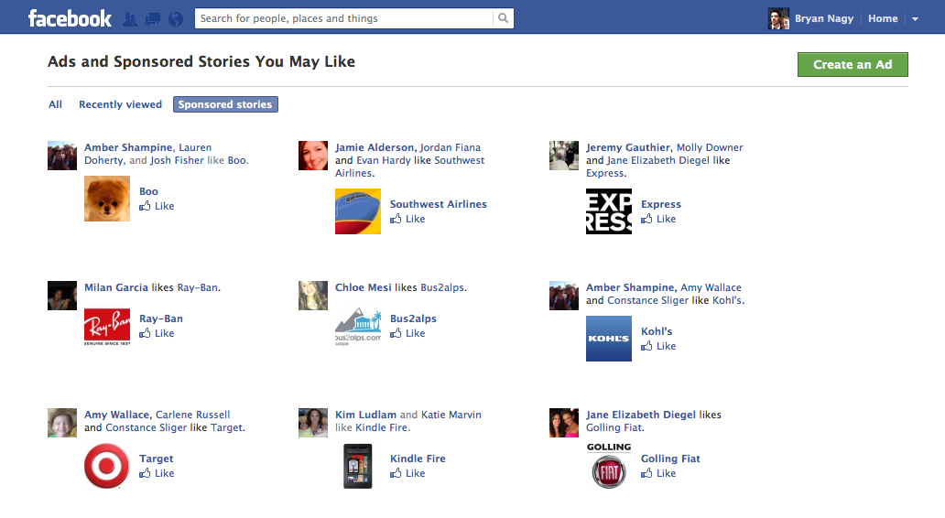Click the Southwest Airlines plane logo

357,211
